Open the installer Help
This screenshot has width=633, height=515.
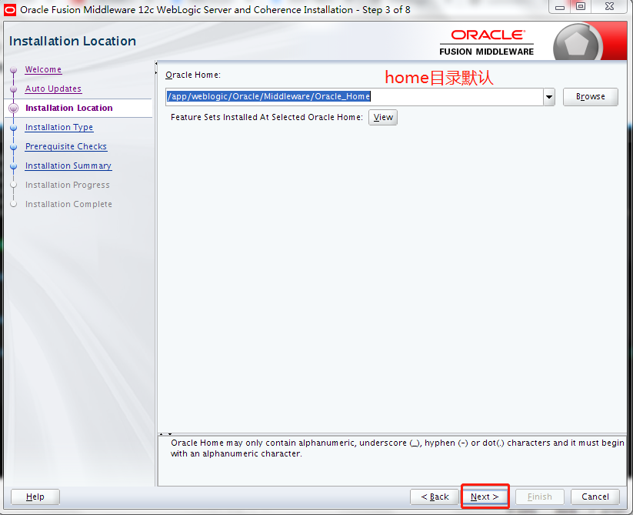coord(35,497)
